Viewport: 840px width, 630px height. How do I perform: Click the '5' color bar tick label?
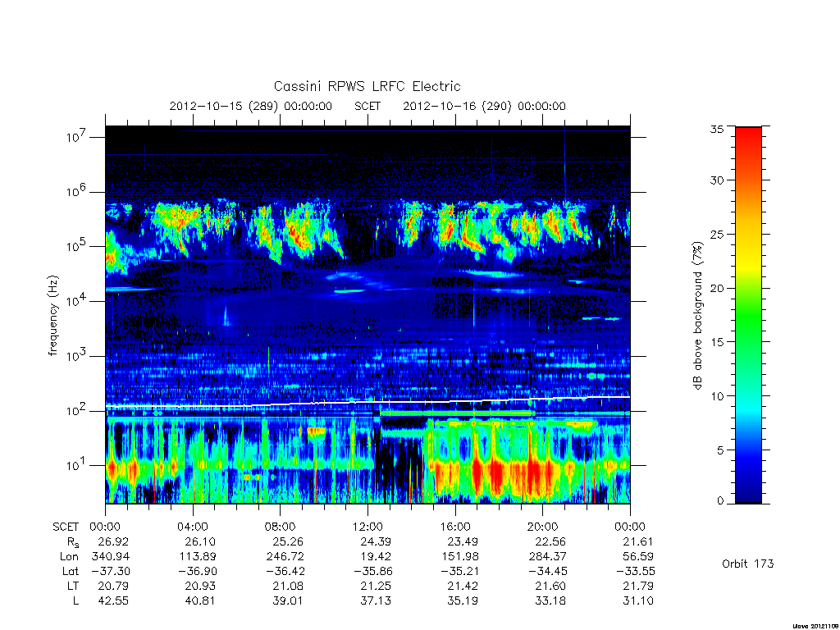pyautogui.click(x=720, y=450)
